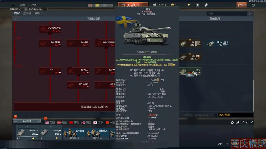Image resolution: width=266 pixels, height=149 pixels.
Task: Select the CT-CV 105HP vehicle icon
Action: point(218,44)
